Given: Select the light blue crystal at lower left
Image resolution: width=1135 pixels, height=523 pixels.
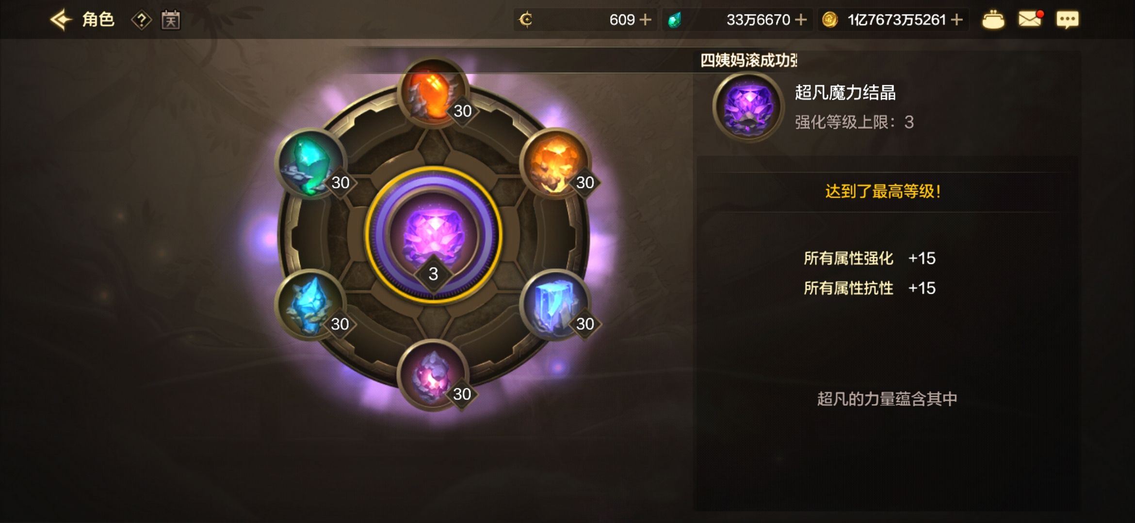Looking at the screenshot, I should click(310, 305).
